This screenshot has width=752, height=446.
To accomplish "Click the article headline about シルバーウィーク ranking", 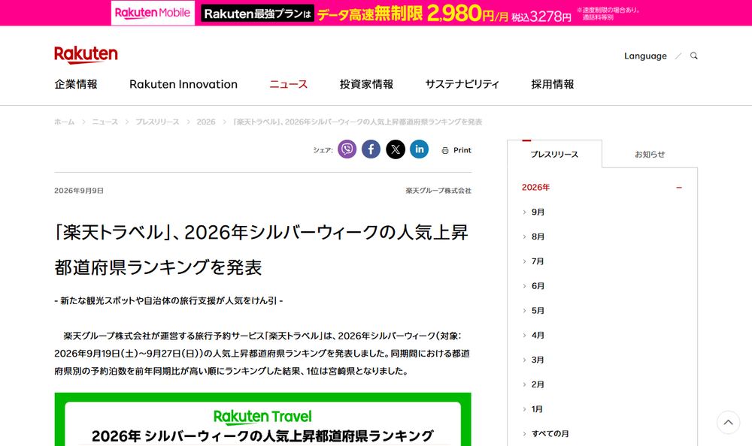I will tap(262, 250).
